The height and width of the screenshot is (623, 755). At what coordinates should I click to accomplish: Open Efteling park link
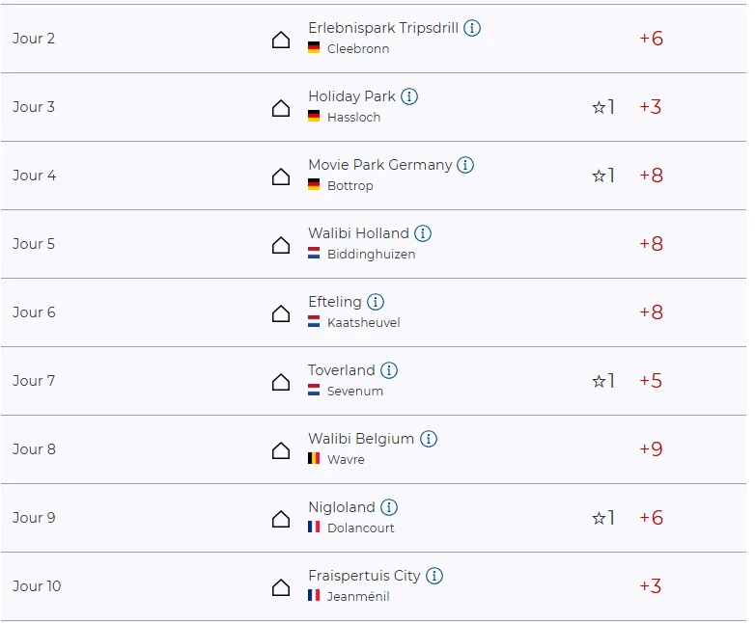coord(335,302)
